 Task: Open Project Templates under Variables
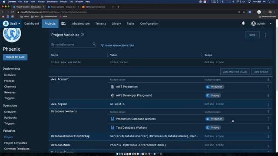tap(16, 143)
